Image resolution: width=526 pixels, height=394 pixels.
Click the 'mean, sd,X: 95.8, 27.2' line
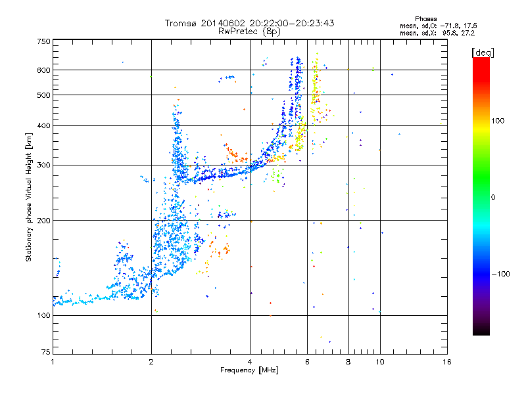pos(437,33)
